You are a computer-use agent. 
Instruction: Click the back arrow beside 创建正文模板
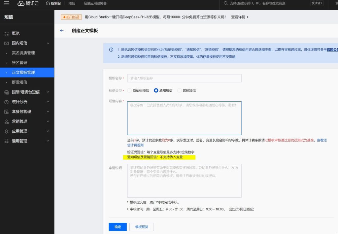pos(62,31)
